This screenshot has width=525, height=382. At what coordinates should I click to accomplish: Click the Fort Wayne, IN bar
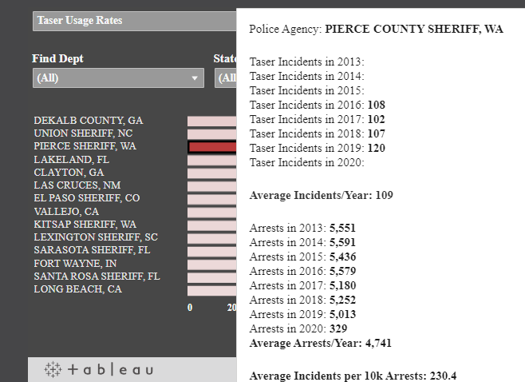212,264
